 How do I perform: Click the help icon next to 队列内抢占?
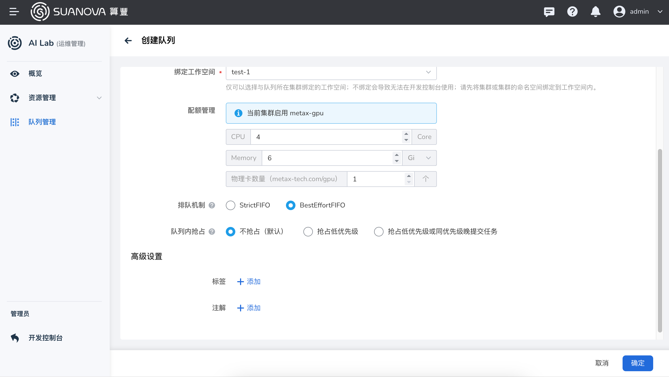tap(212, 232)
